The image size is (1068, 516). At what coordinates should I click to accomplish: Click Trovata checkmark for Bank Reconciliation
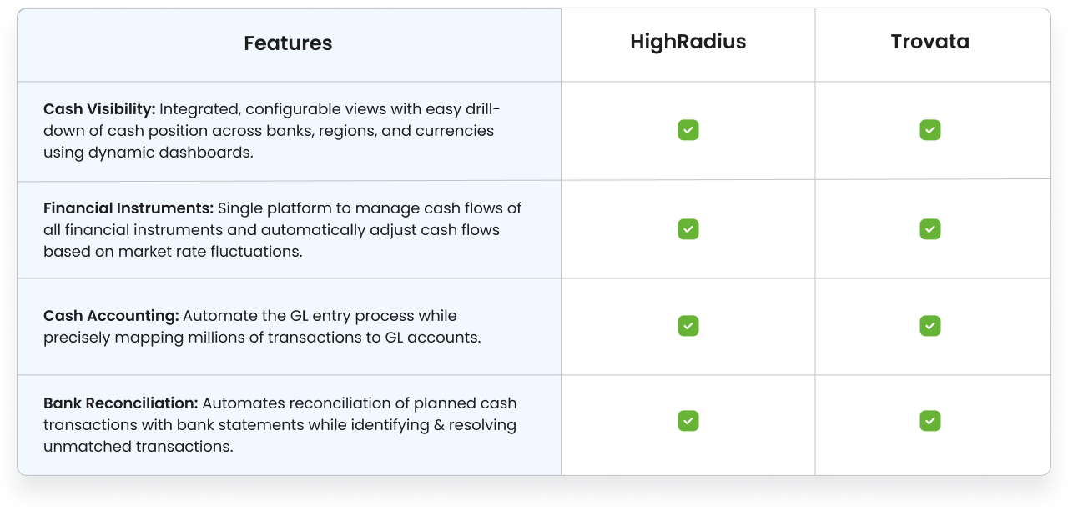pos(930,421)
